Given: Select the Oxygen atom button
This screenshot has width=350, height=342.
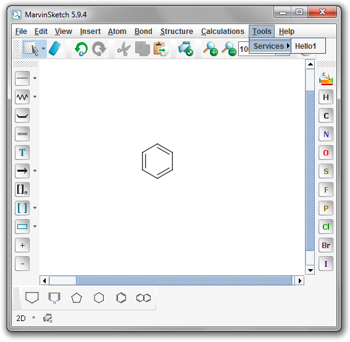Looking at the screenshot, I should [x=326, y=152].
